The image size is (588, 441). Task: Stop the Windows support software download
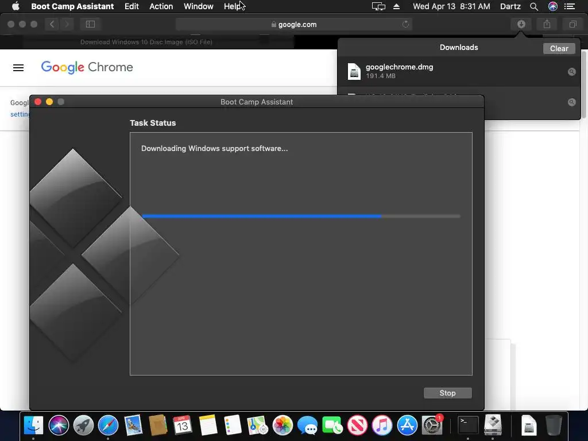point(447,393)
